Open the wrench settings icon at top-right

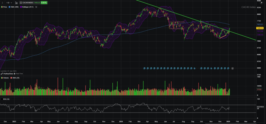(264, 3)
